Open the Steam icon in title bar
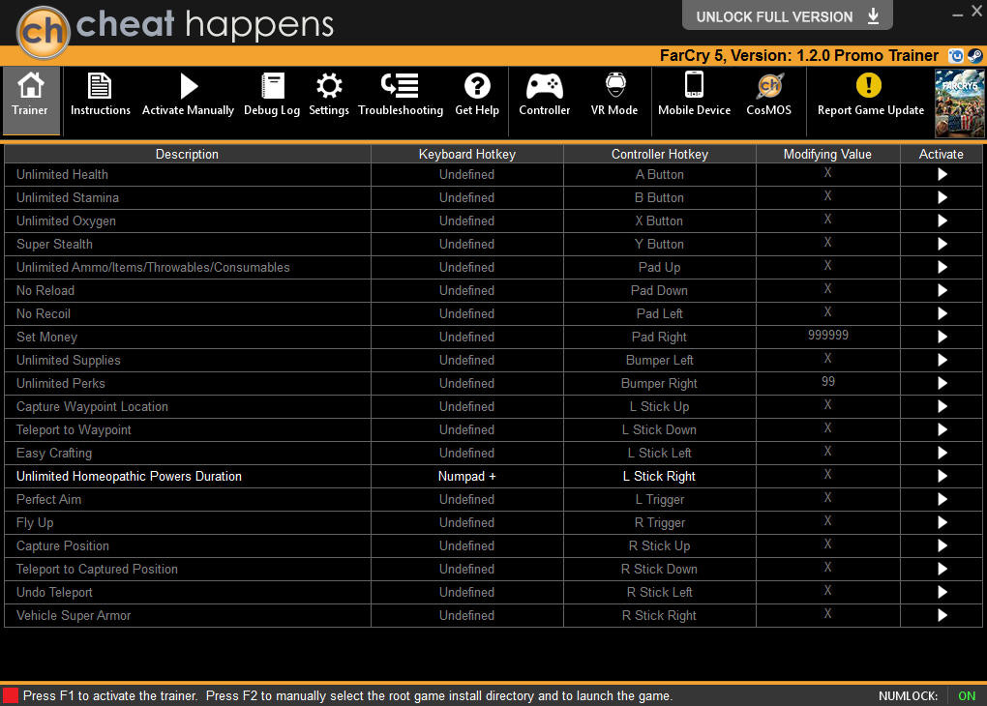This screenshot has height=706, width=987. pyautogui.click(x=975, y=56)
